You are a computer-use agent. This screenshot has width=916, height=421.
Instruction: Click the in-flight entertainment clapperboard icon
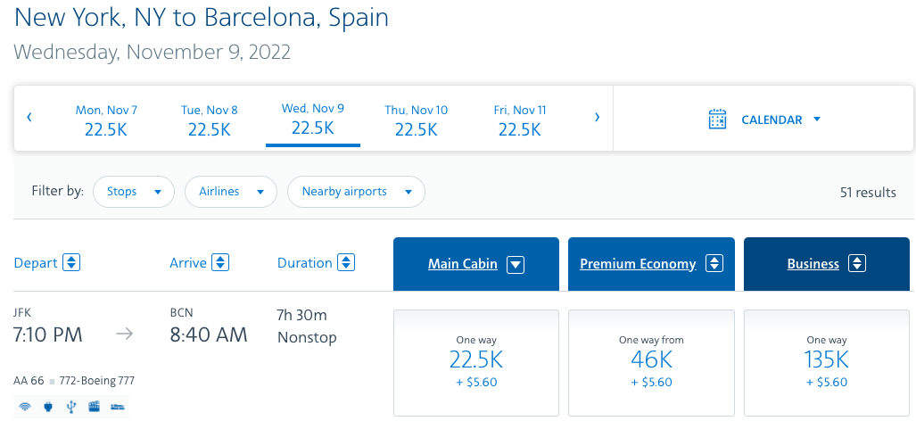pyautogui.click(x=95, y=407)
